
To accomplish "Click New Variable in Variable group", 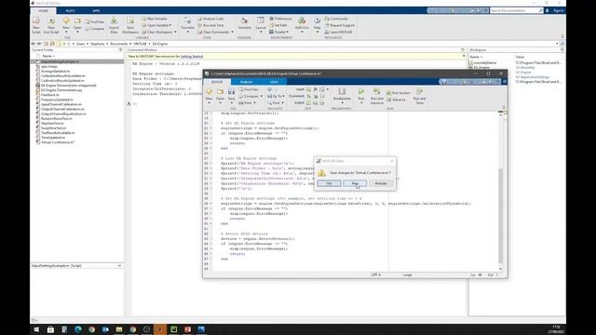I will [155, 19].
